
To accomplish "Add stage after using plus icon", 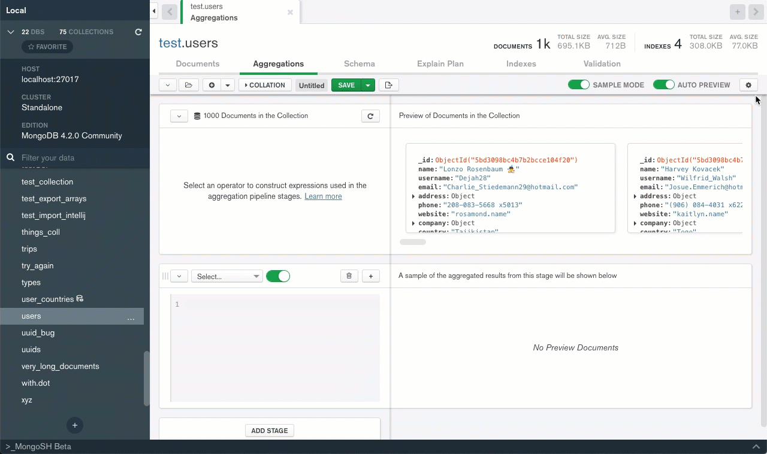I will pos(371,276).
